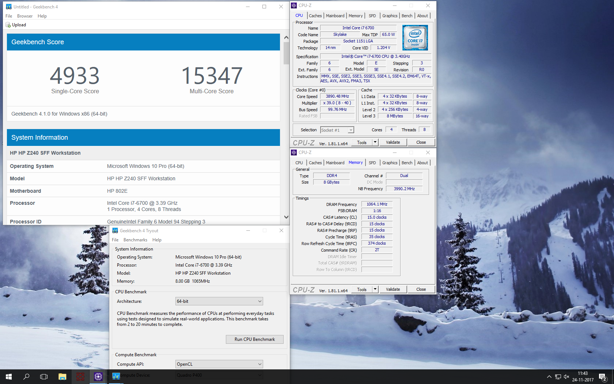Switch to Mainboard tab in lower CPU-Z
This screenshot has width=614, height=384.
pos(335,163)
